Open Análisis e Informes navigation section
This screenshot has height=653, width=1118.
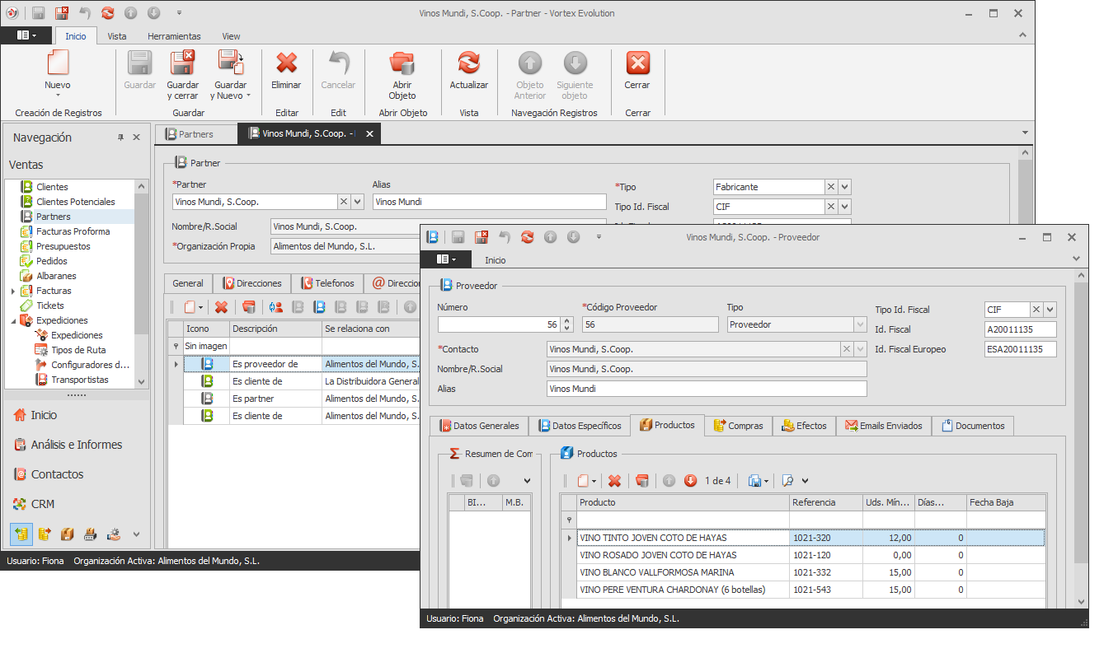tap(76, 445)
